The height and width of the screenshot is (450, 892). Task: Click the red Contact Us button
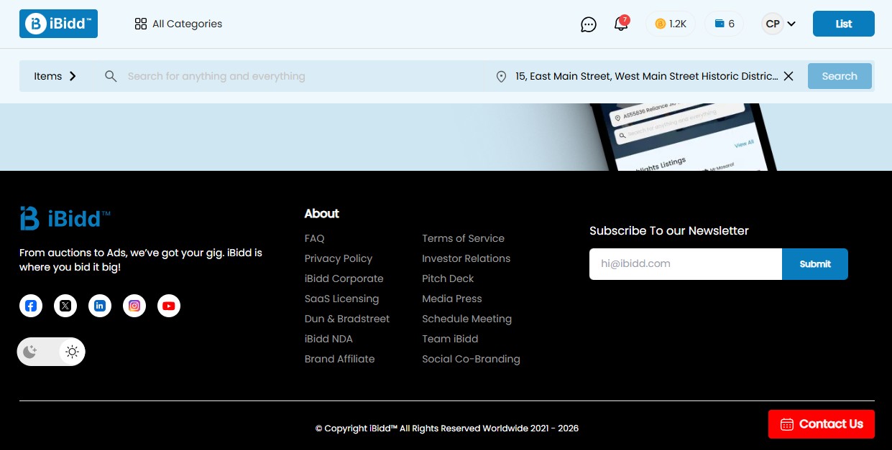[821, 424]
